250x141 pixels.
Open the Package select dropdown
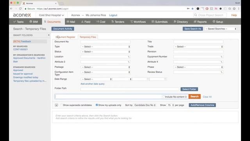(x=105, y=67)
